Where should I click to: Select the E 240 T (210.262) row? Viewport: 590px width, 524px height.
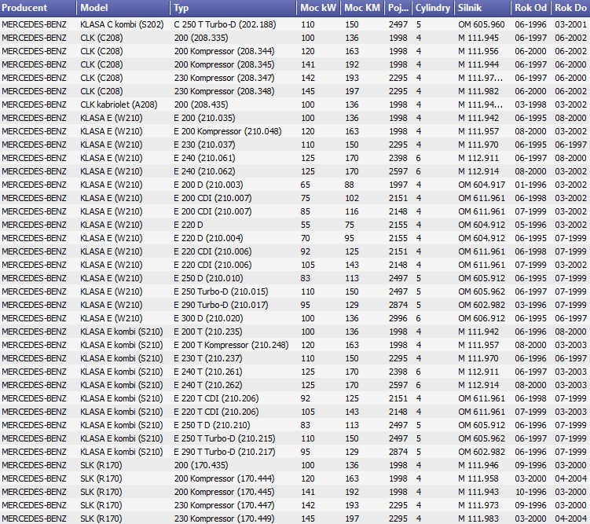point(295,385)
